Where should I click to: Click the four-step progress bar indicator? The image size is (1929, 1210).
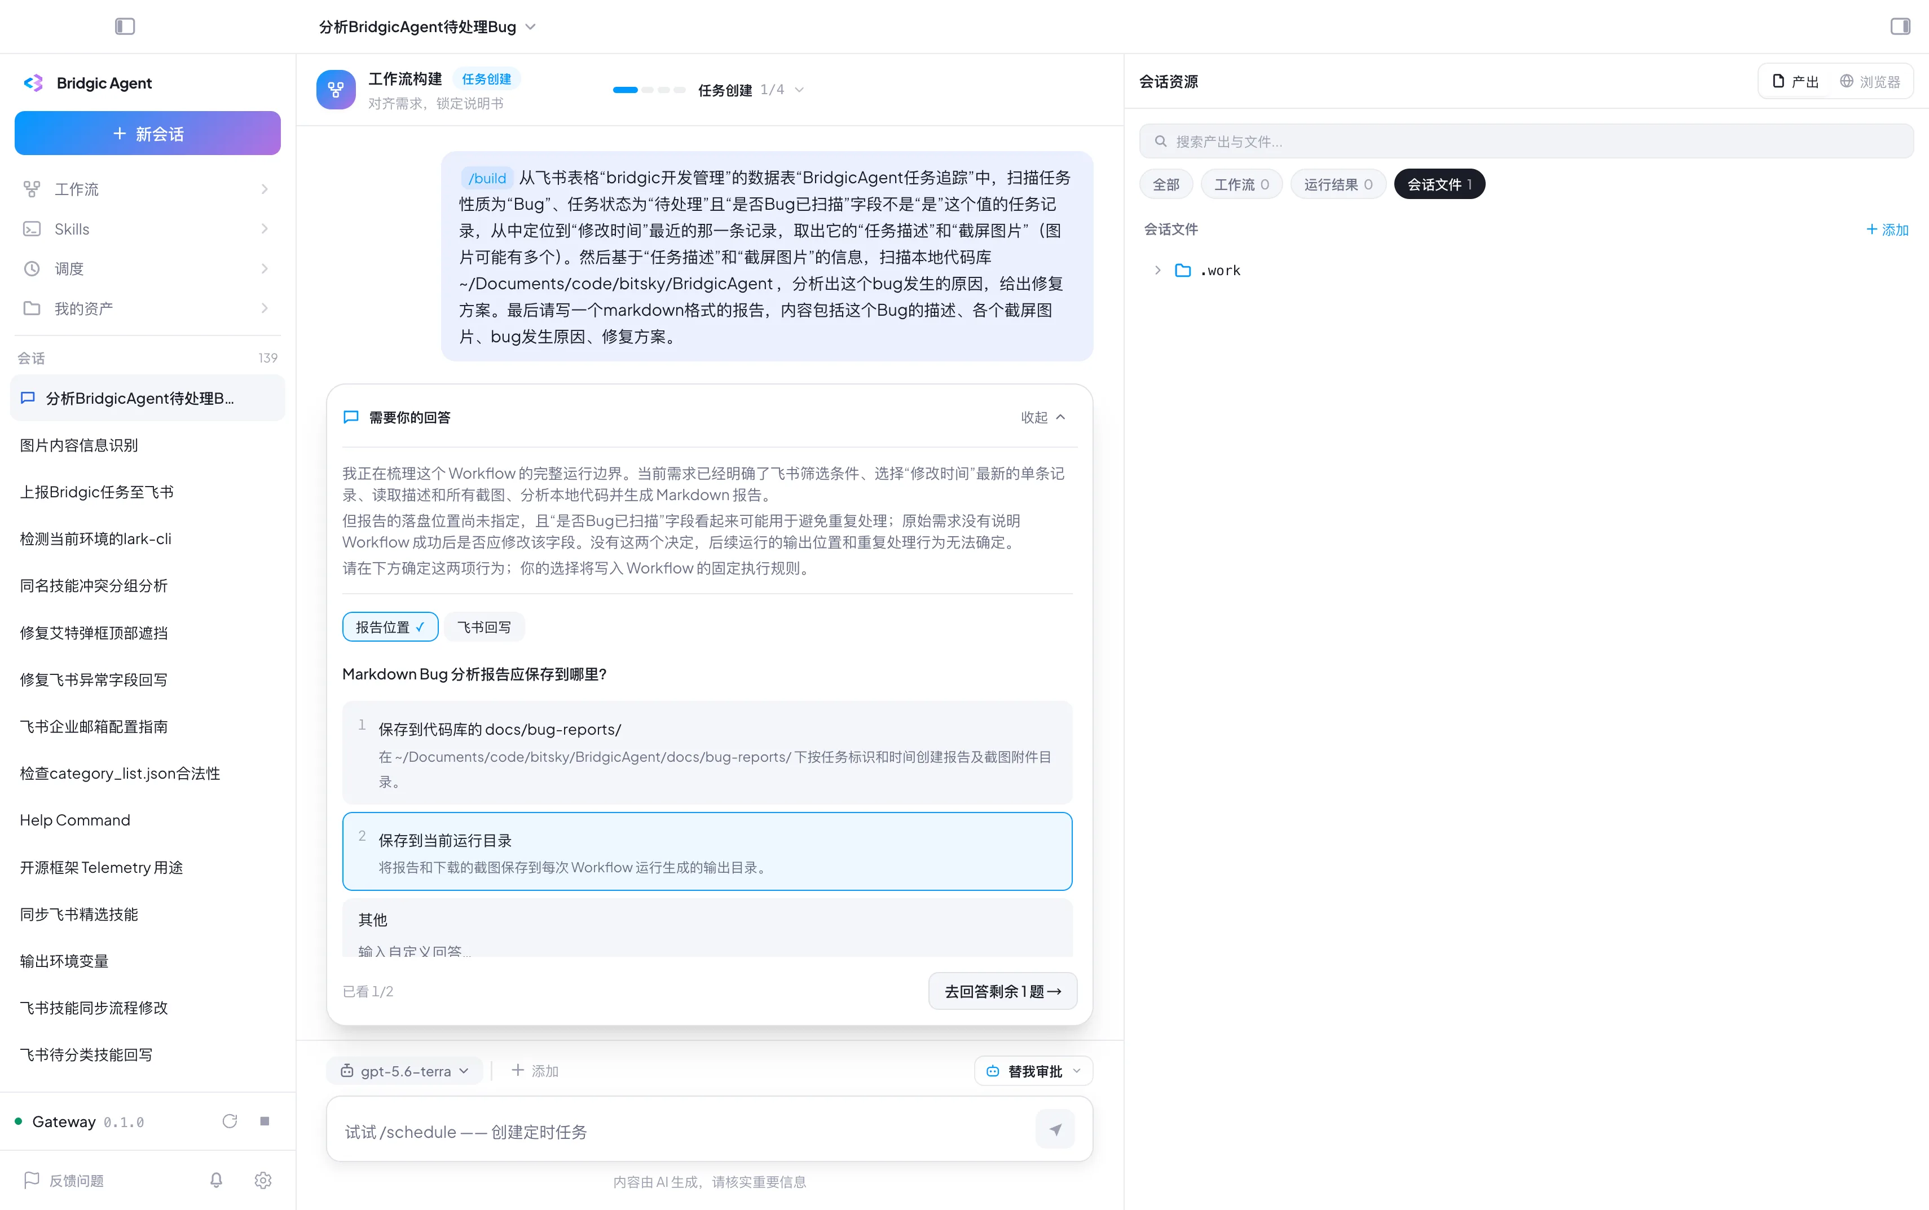pos(649,90)
